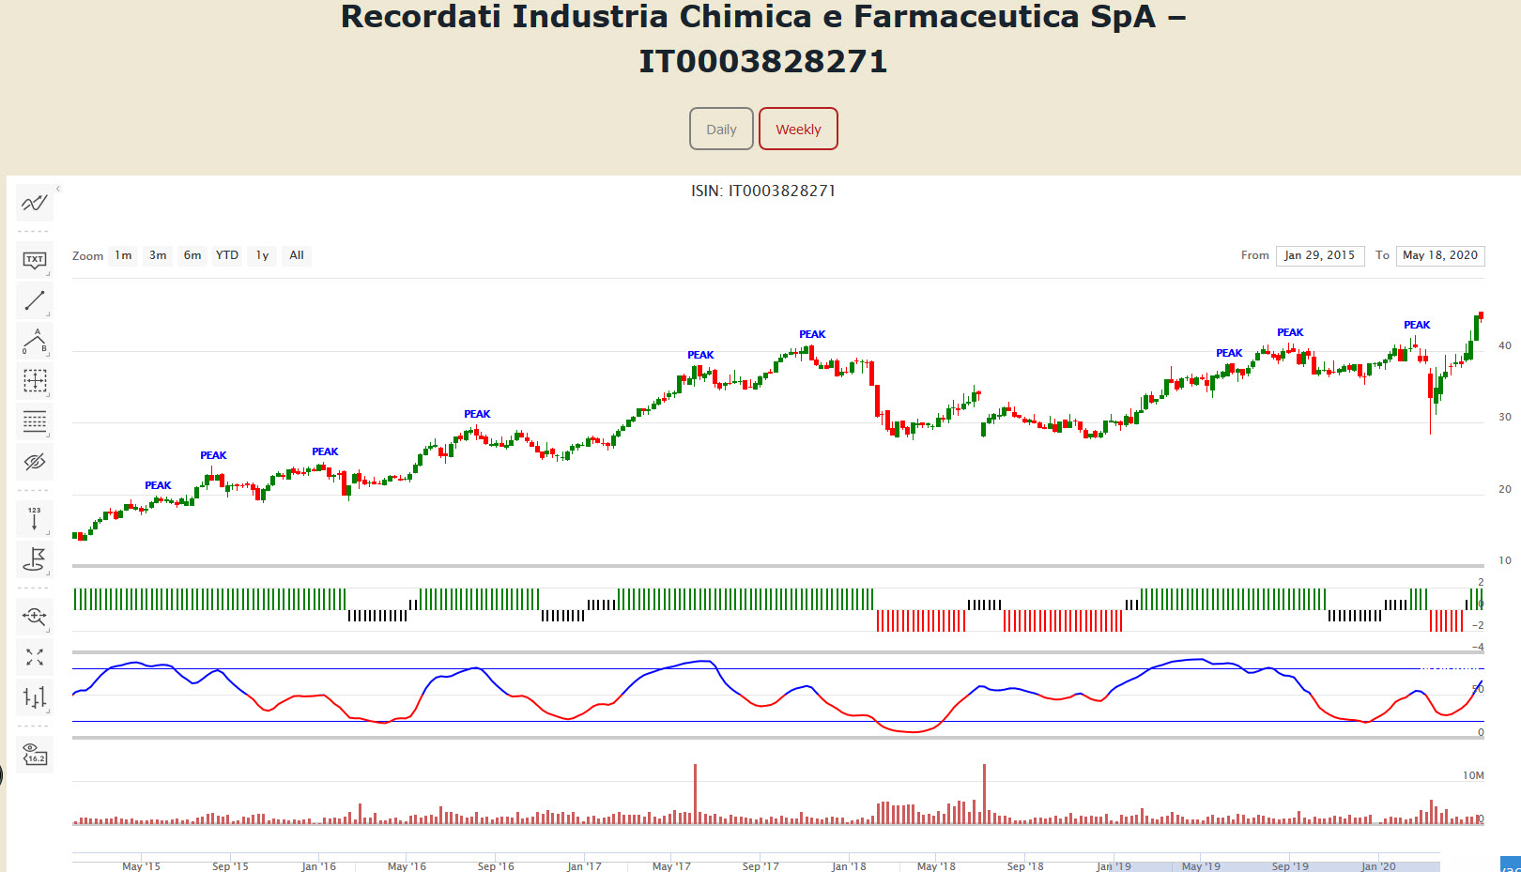Open the indicators tool icon

pyautogui.click(x=35, y=203)
